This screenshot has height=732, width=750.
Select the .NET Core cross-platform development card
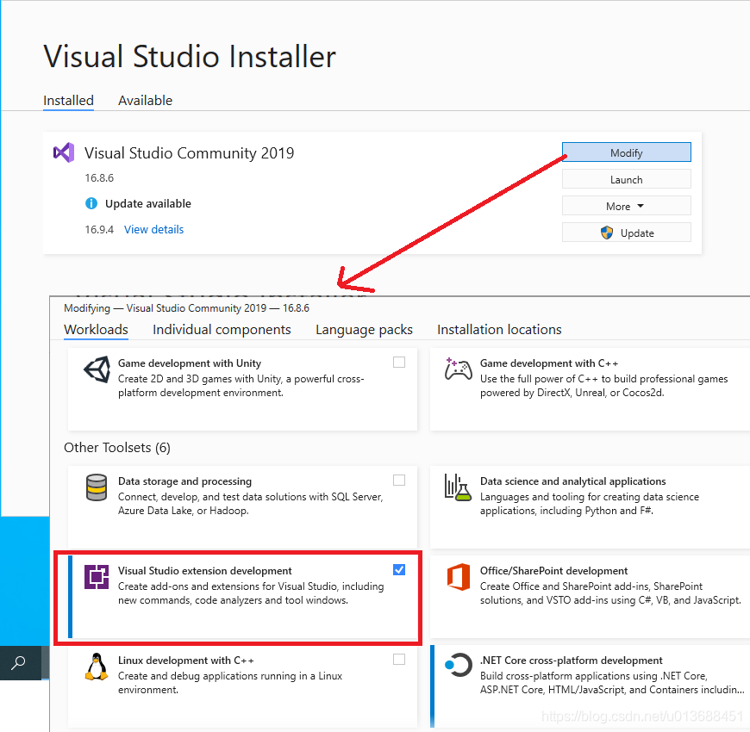tap(590, 686)
